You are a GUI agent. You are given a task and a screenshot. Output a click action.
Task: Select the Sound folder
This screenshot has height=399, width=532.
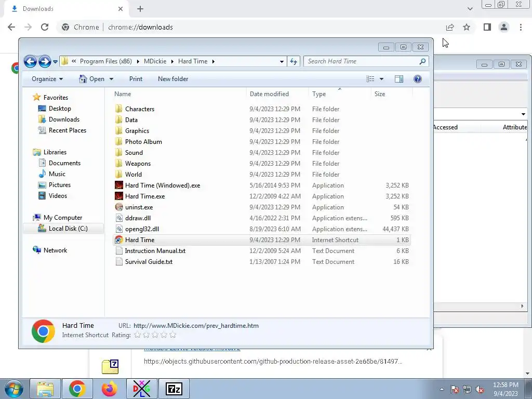pos(134,153)
